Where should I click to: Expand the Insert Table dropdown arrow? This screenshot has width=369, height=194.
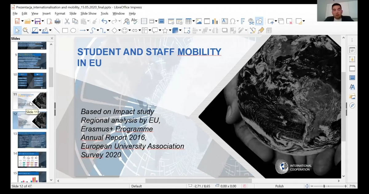pos(193,21)
